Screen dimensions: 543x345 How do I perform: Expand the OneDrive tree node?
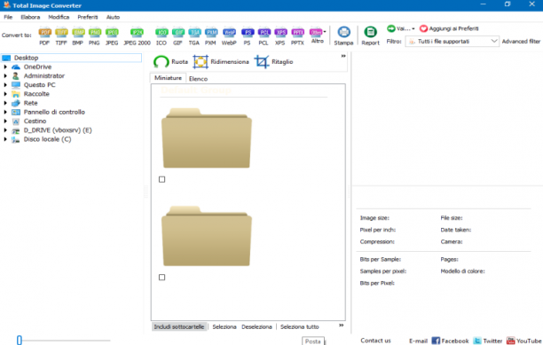[x=5, y=67]
